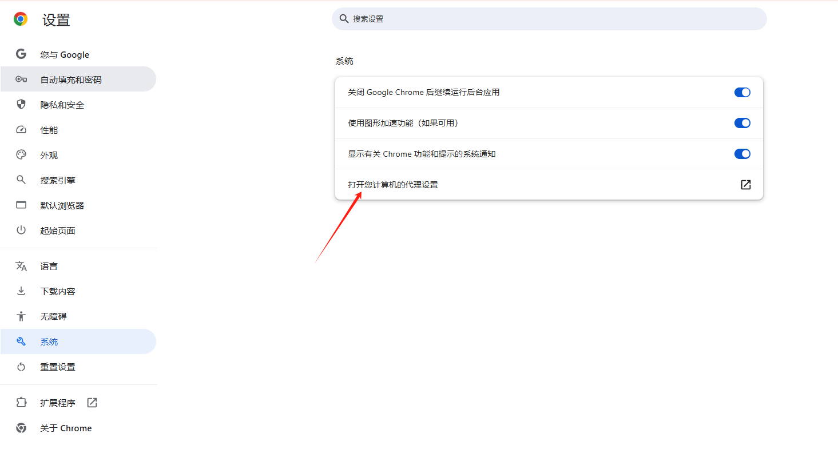Click the reset arrow icon for 重置设置
838x461 pixels.
tap(21, 367)
